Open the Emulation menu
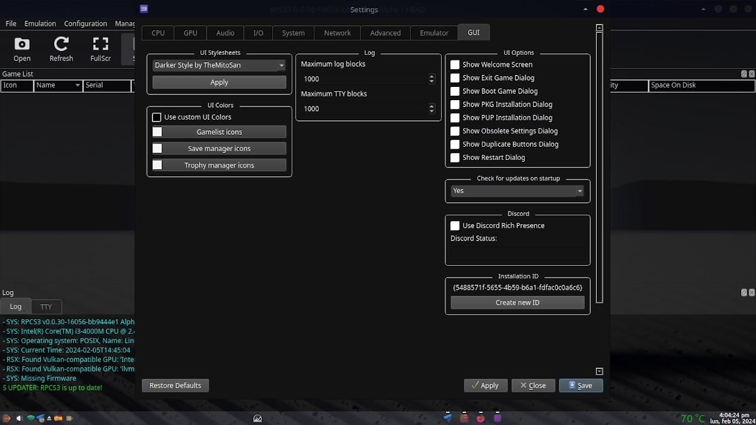 (x=40, y=23)
